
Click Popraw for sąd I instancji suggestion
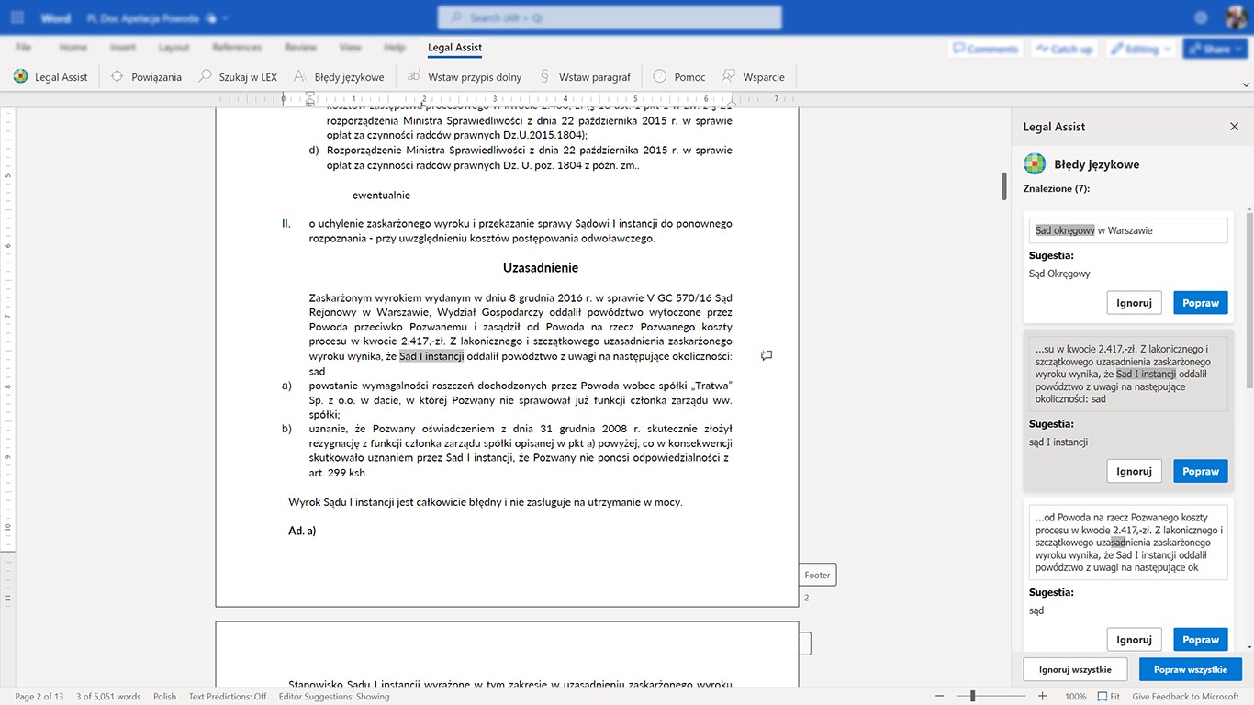pyautogui.click(x=1201, y=471)
